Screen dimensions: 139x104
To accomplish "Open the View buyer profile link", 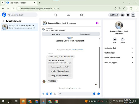I will click(x=77, y=50).
